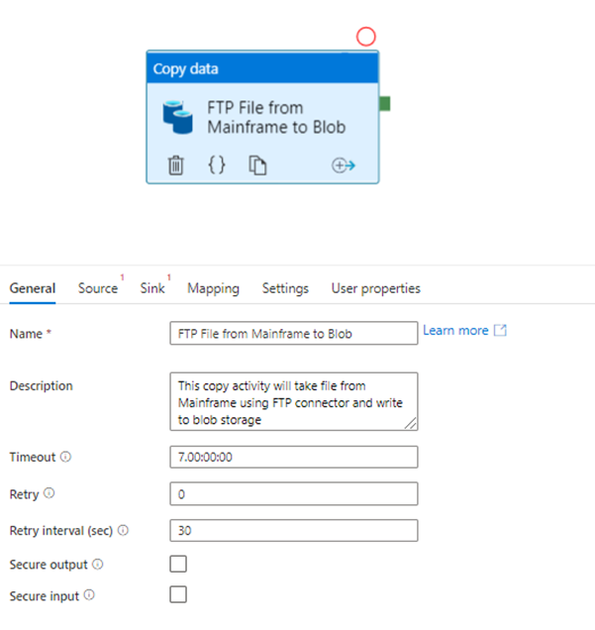Show info tooltip next to Retry

click(49, 493)
